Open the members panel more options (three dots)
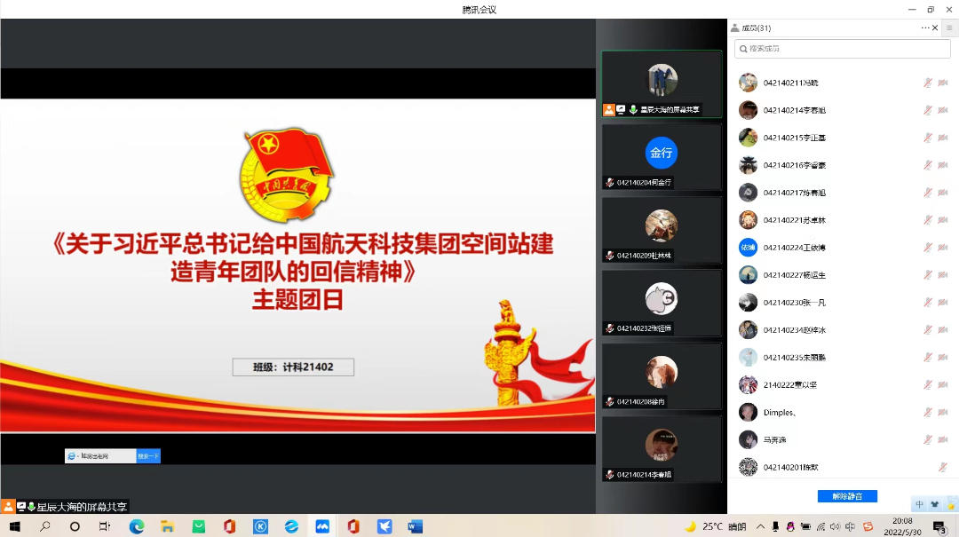The image size is (959, 537). tap(925, 28)
